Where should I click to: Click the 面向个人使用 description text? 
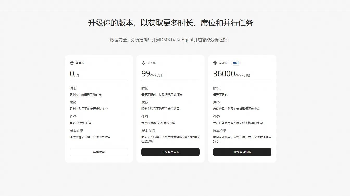click(x=171, y=139)
